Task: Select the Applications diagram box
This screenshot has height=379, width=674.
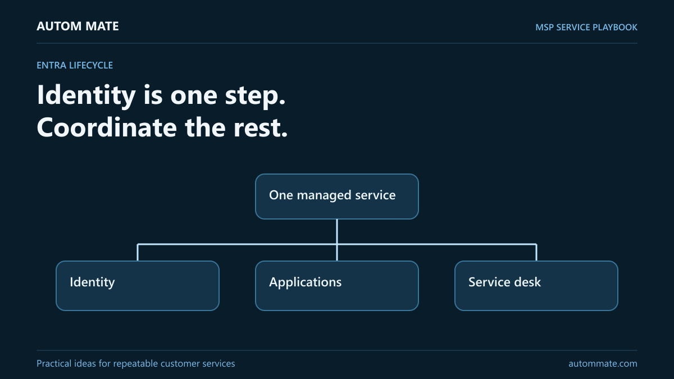Action: [337, 286]
